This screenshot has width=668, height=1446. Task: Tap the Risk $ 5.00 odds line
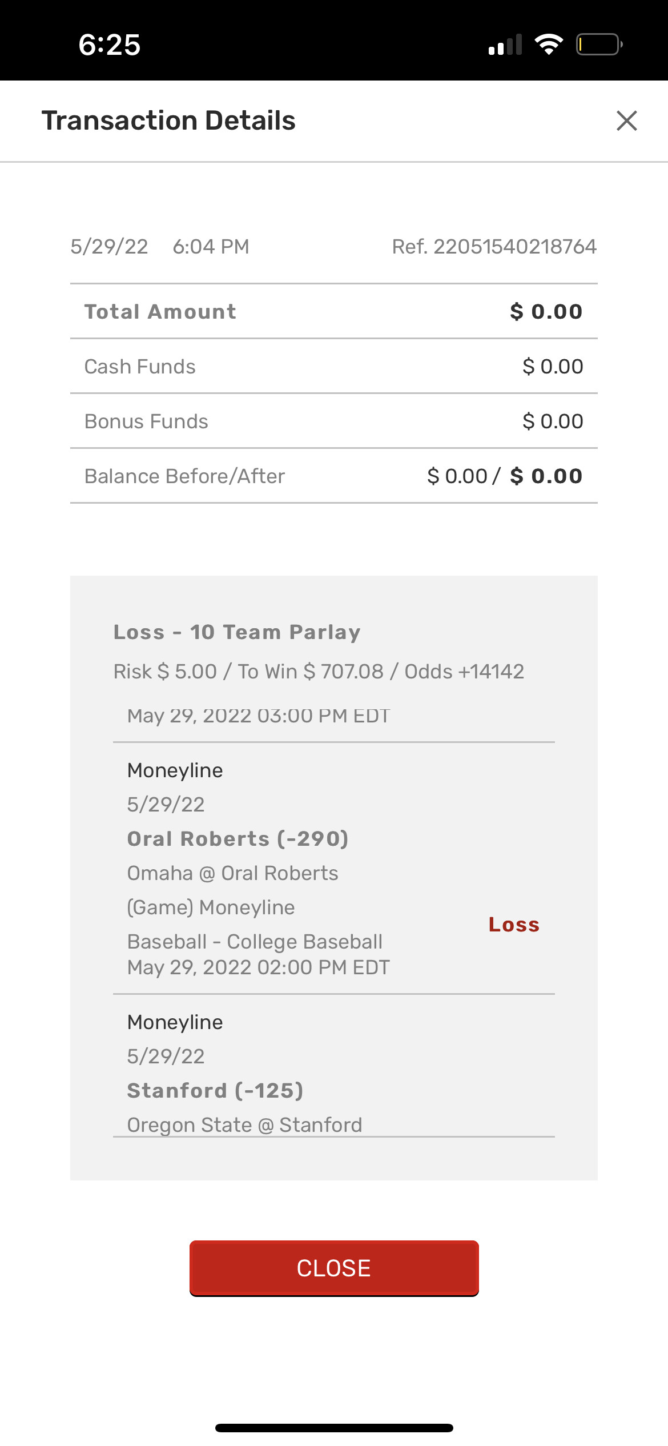tap(319, 672)
